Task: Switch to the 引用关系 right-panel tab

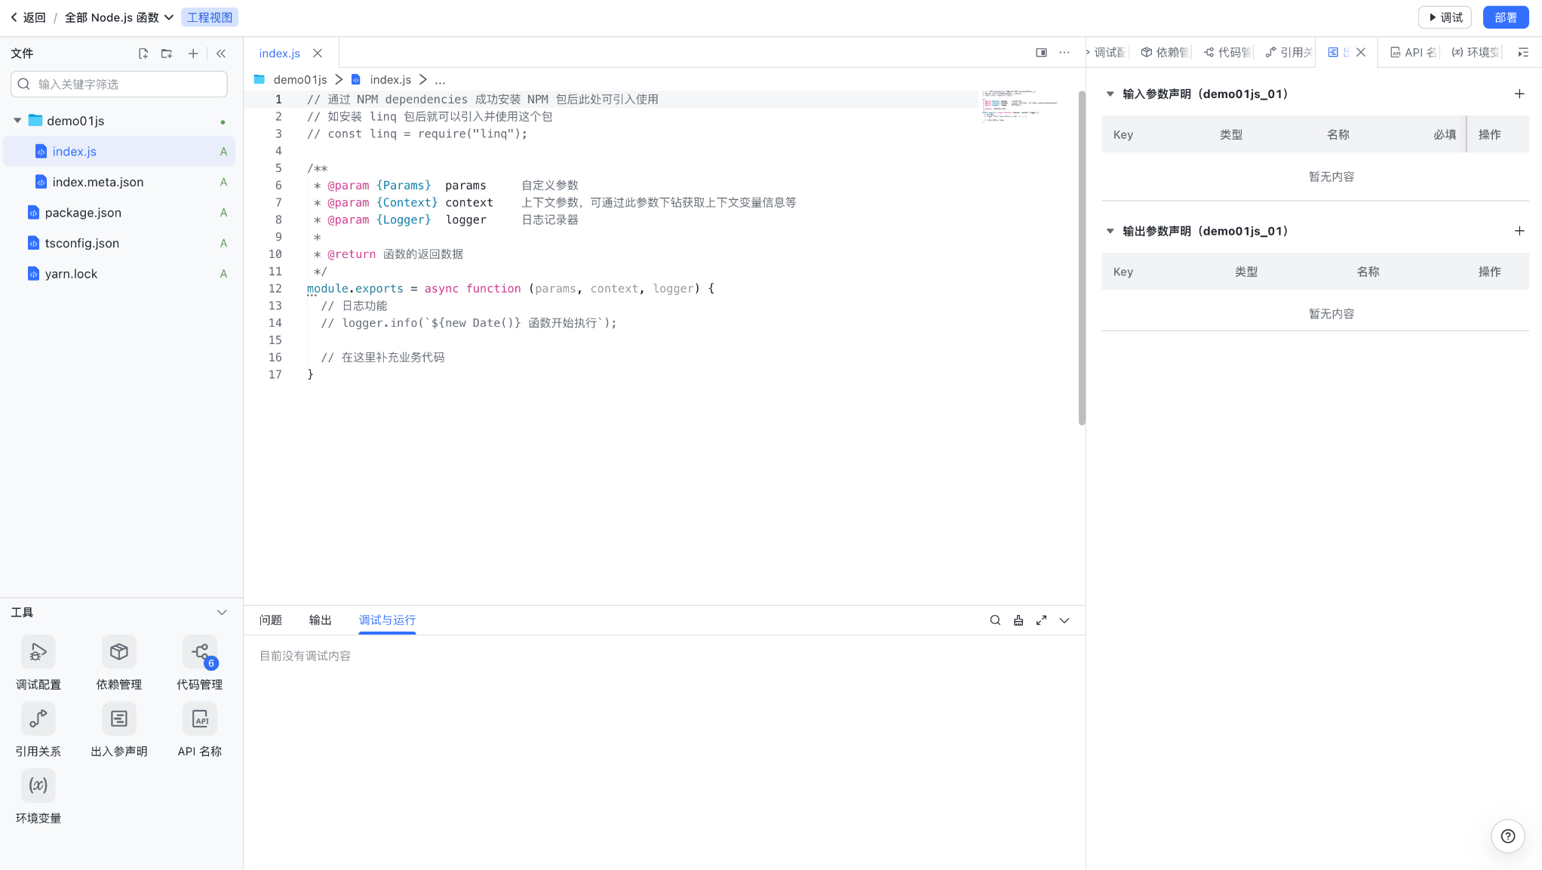Action: coord(1289,52)
